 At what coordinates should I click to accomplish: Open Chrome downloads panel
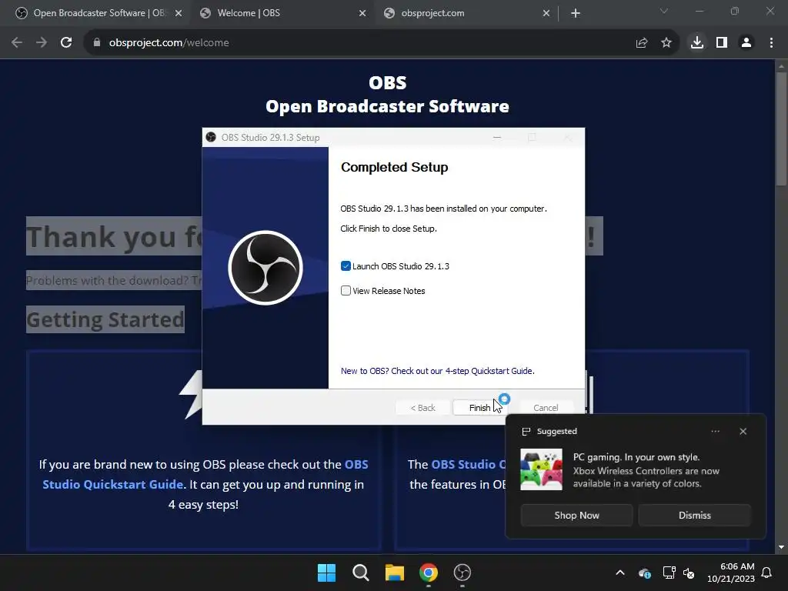tap(697, 43)
